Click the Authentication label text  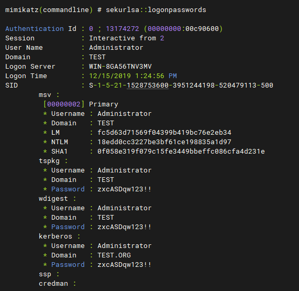pyautogui.click(x=35, y=29)
